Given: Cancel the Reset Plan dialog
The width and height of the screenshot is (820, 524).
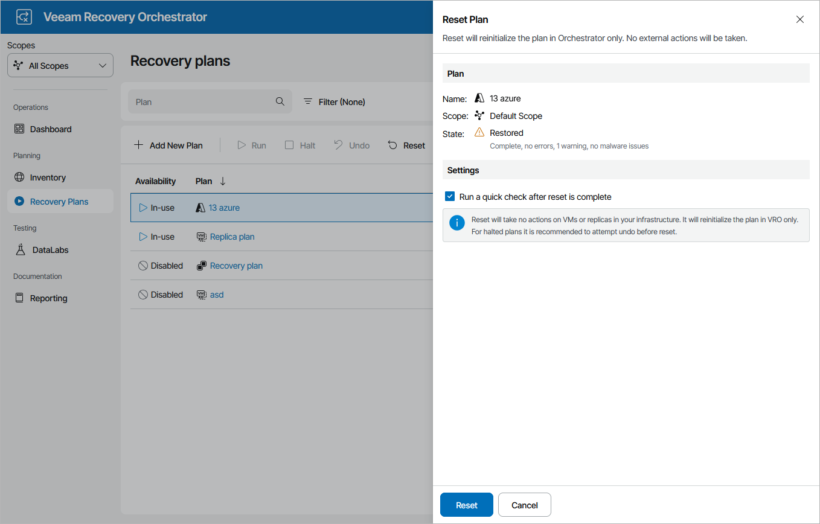Looking at the screenshot, I should click(x=524, y=505).
